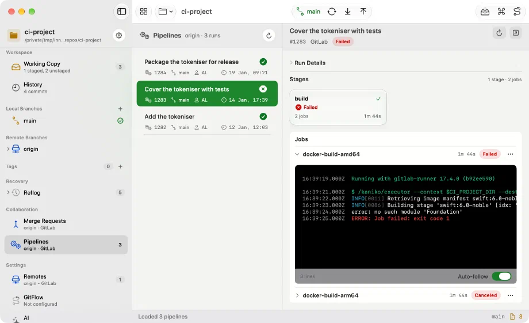Open GitFlow settings
The image size is (529, 323).
66,300
